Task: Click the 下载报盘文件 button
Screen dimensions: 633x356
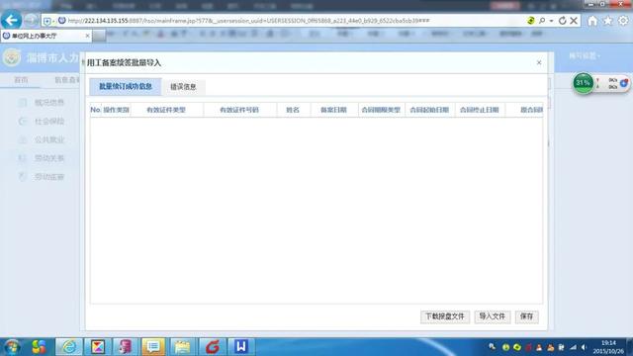Action: (445, 316)
